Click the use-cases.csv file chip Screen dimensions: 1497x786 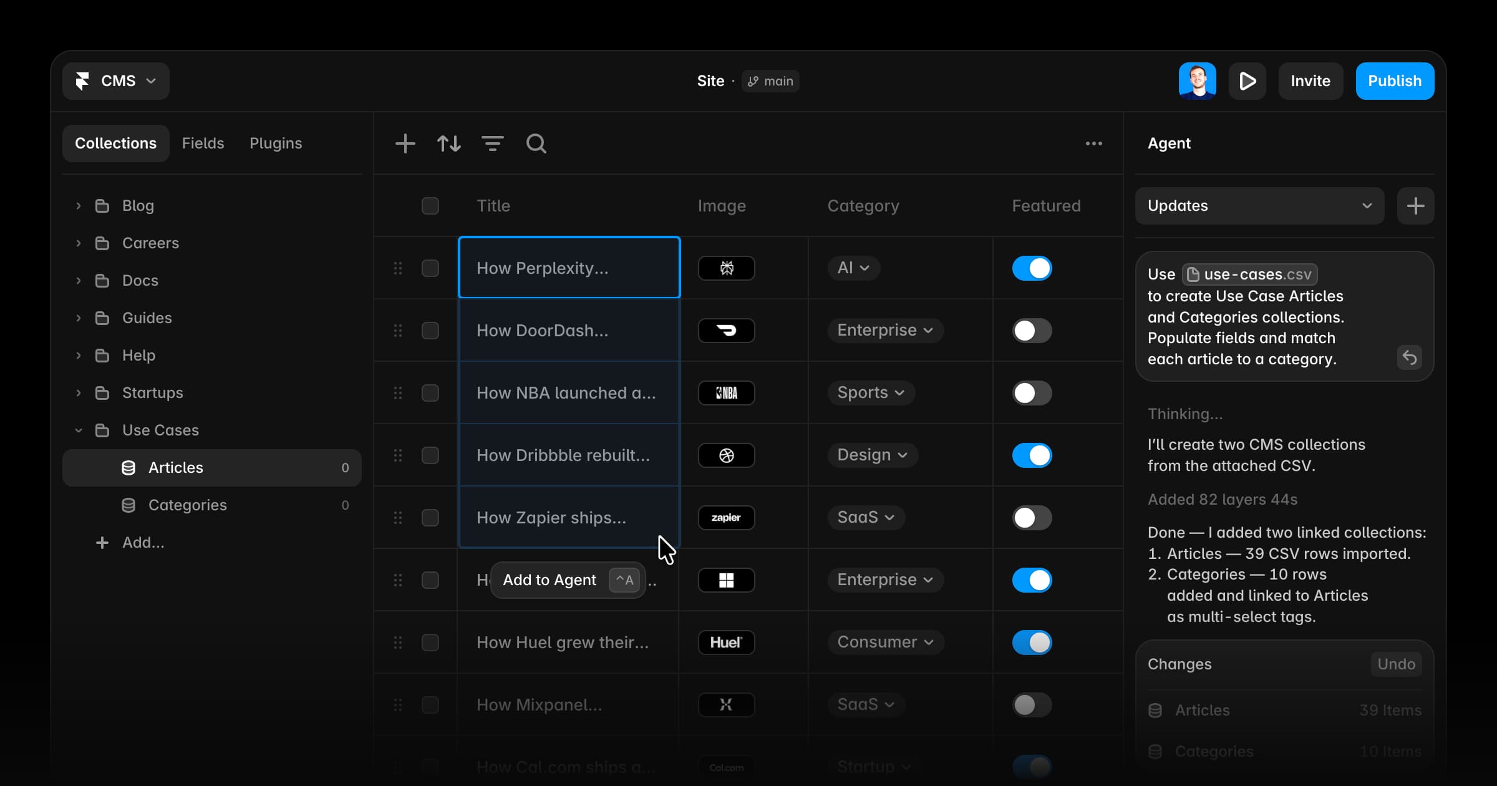(1250, 274)
